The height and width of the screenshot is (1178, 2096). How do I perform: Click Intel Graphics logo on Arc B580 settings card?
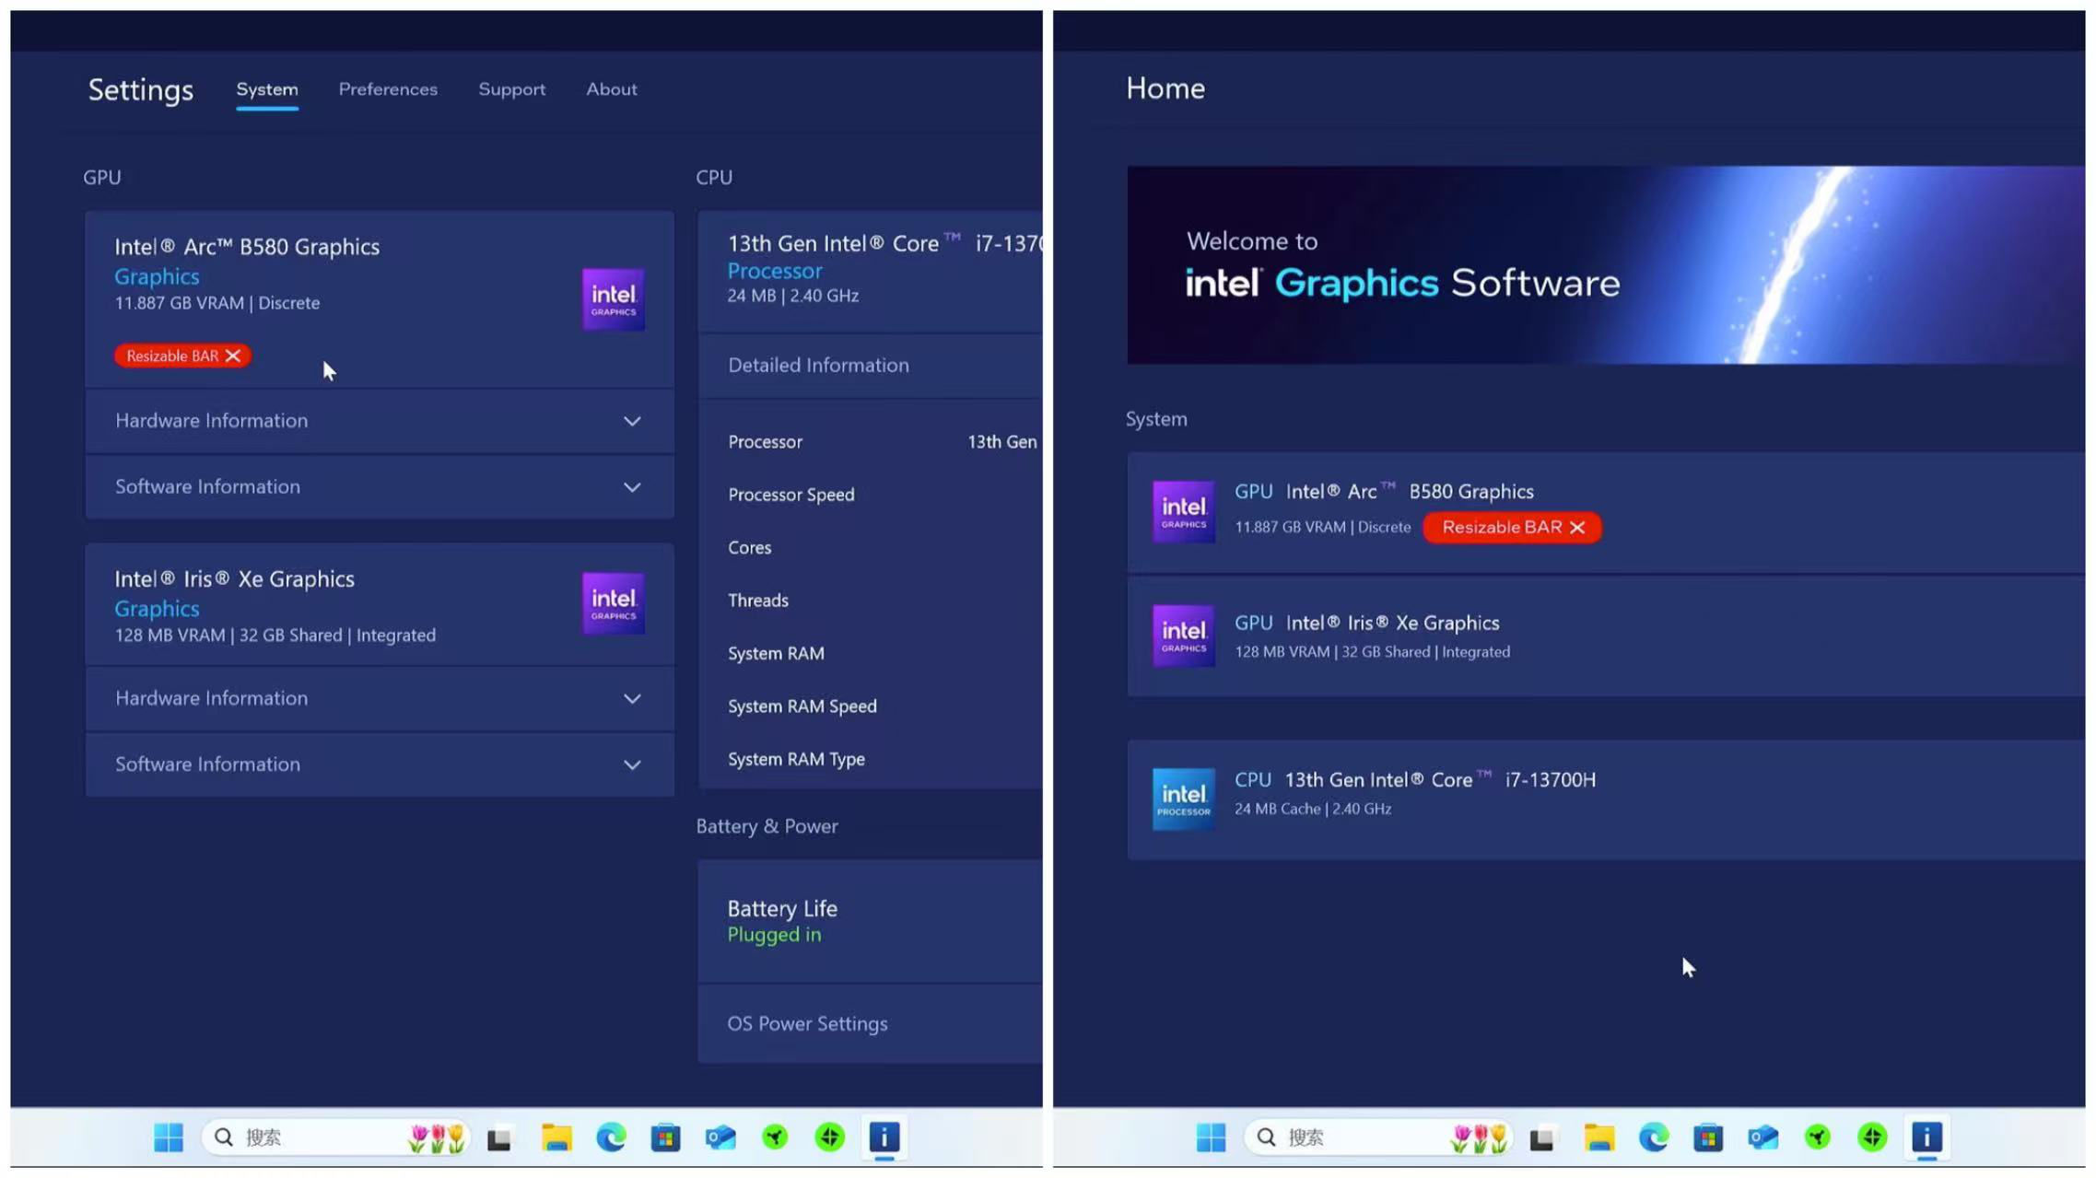(613, 299)
